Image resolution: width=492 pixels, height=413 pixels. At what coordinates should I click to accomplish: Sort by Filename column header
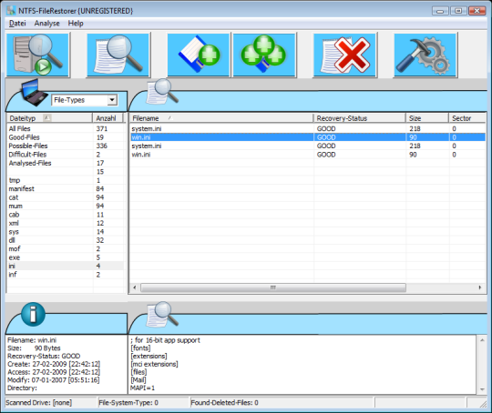point(221,118)
